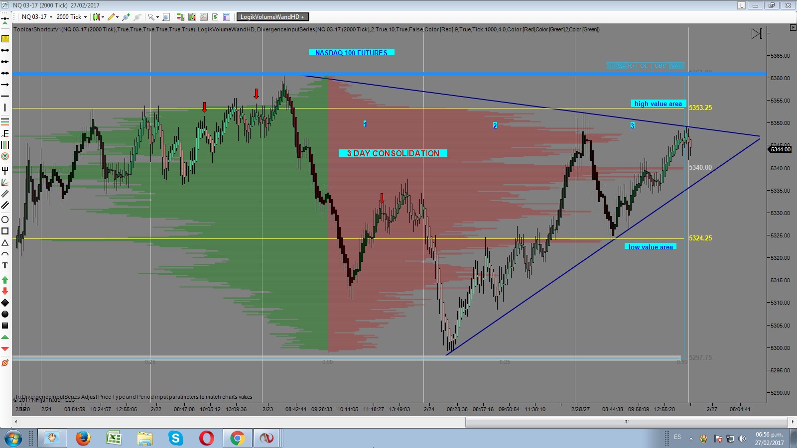
Task: Select the triangle drawing tool
Action: (5, 242)
